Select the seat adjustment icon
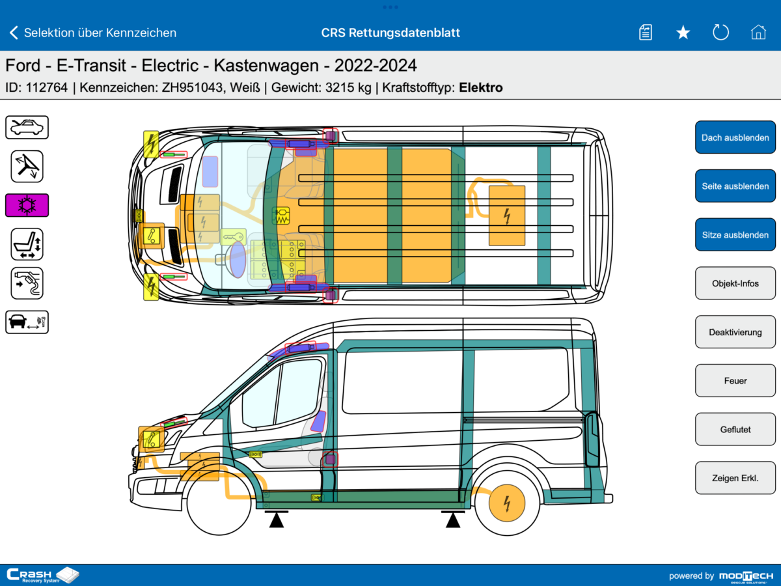 click(x=27, y=244)
